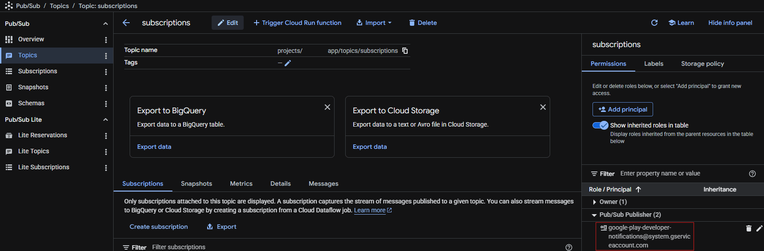Collapse the Pub/Sub Publisher (2) role
This screenshot has width=764, height=251.
[594, 215]
